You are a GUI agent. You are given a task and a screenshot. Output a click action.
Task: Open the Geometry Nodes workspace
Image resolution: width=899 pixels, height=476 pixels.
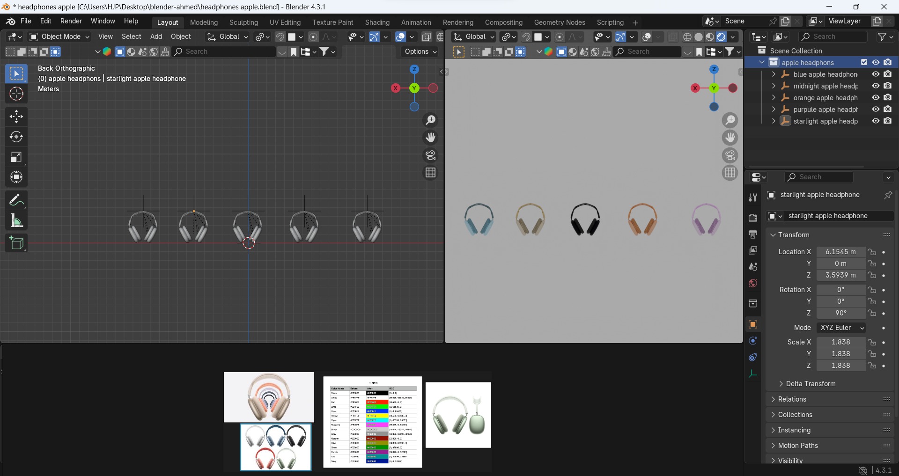pos(560,22)
